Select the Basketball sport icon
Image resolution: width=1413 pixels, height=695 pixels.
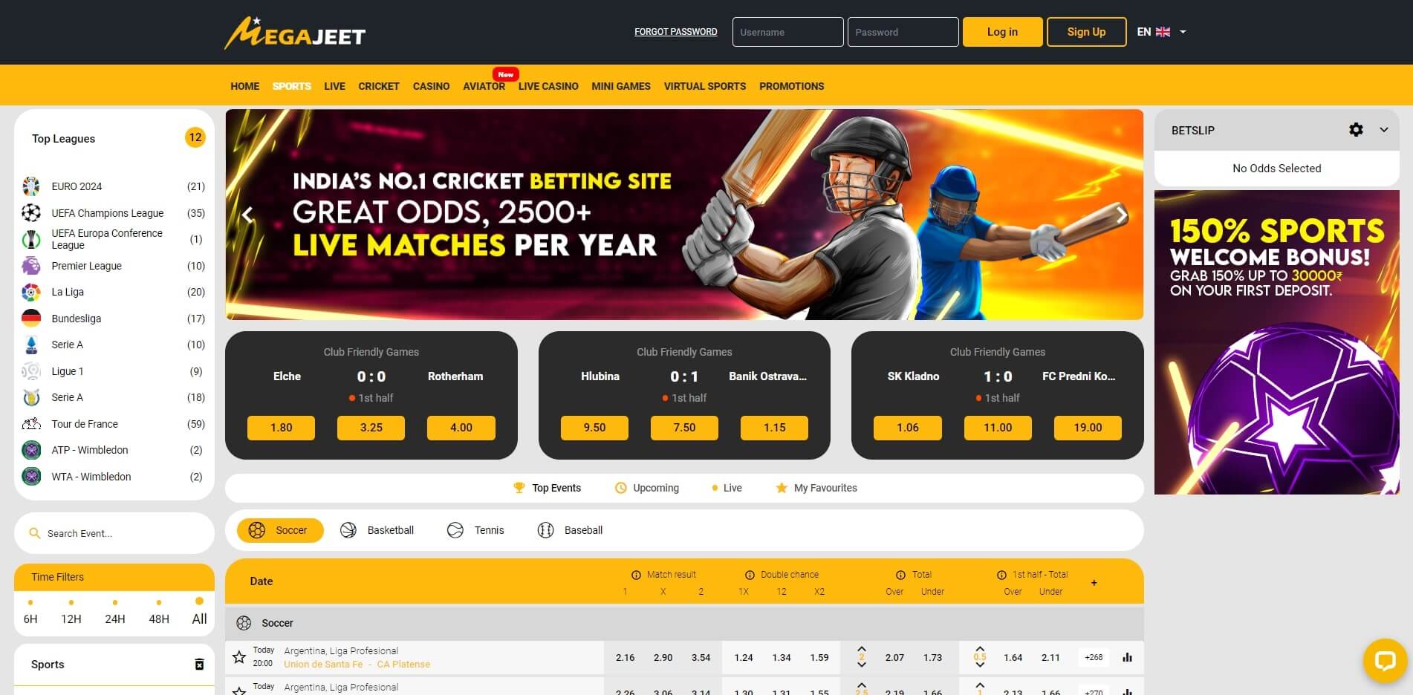(348, 530)
